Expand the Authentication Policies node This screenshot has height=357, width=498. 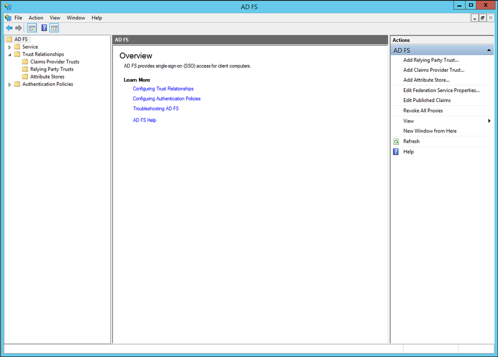10,85
